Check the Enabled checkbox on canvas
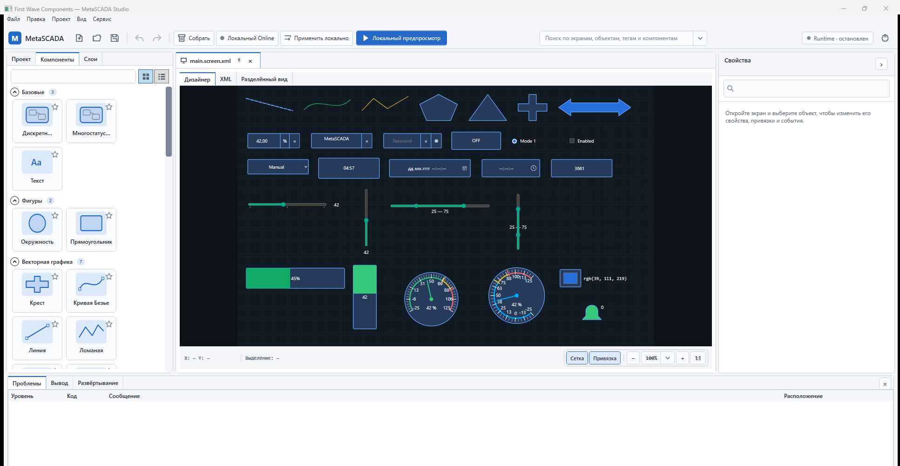Viewport: 900px width, 466px height. click(x=572, y=141)
